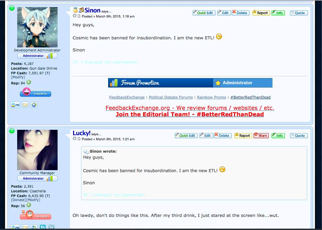This screenshot has width=322, height=230.
Task: Click Lucky!'s Administrator rank badge
Action: pyautogui.click(x=37, y=179)
